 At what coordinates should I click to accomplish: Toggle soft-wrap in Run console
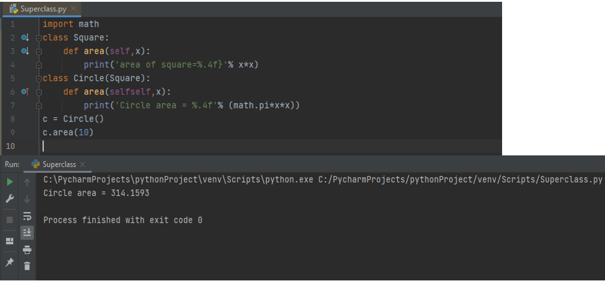(27, 216)
